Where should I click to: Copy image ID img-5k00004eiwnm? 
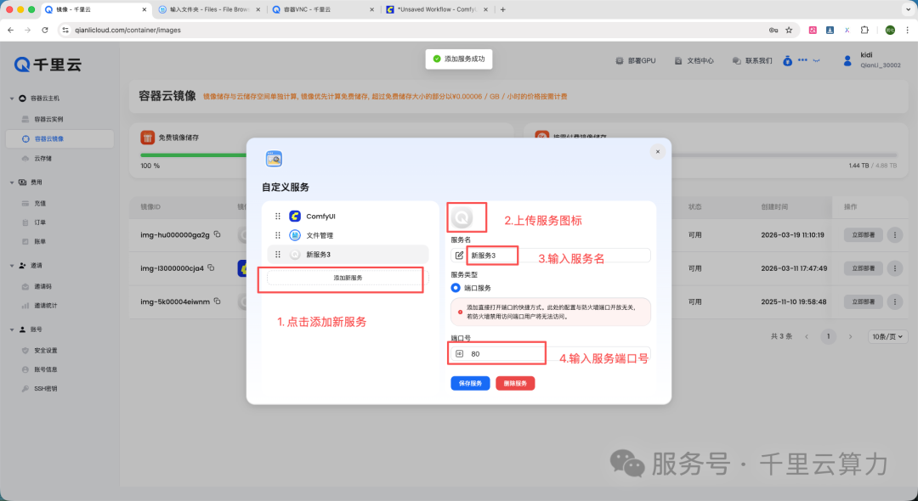pyautogui.click(x=218, y=301)
